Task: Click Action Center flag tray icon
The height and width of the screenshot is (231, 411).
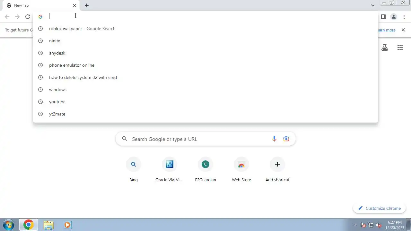Action: (363, 225)
